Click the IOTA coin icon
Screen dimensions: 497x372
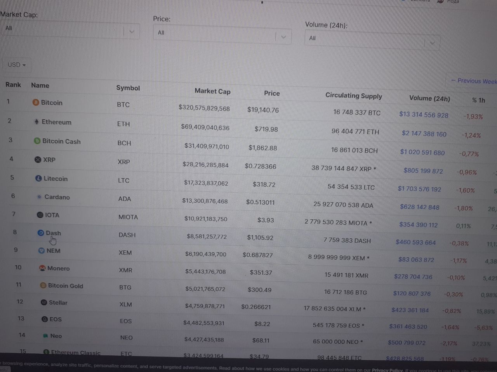pyautogui.click(x=40, y=215)
